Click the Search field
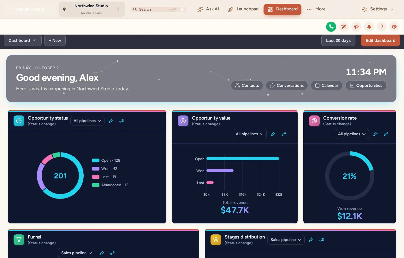Viewport: 404px width, 258px height. pos(159,9)
